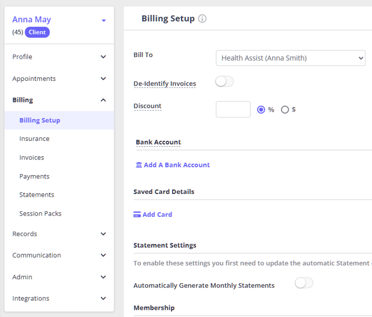Select the percent discount radio button

tap(261, 110)
